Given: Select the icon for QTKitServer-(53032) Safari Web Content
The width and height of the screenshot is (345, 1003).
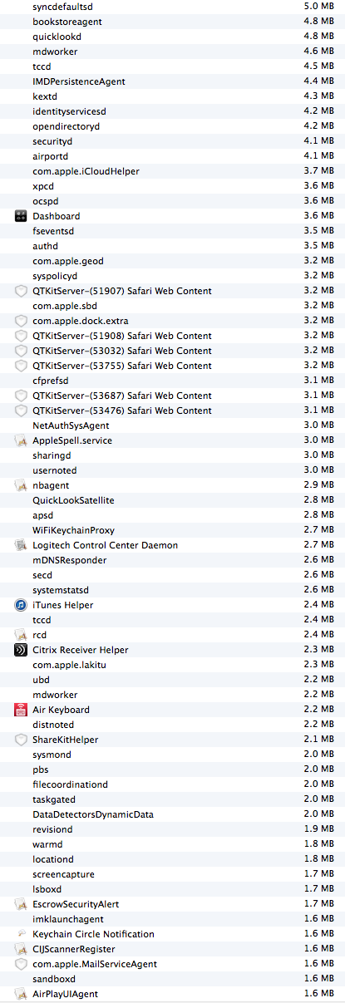Looking at the screenshot, I should (x=22, y=351).
